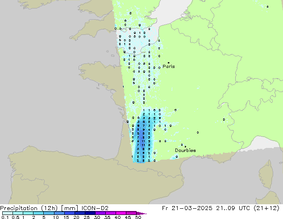This screenshot has width=283, height=219.
Task: Select the legend swatch between 10 and 15
Action: tap(59, 213)
